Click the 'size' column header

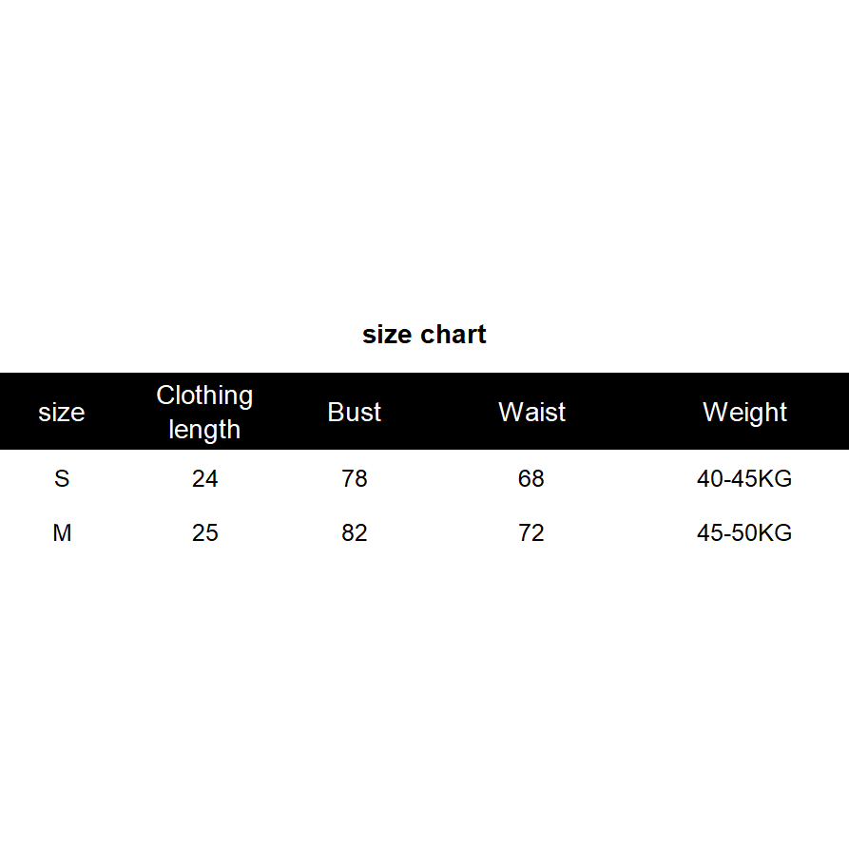[62, 413]
